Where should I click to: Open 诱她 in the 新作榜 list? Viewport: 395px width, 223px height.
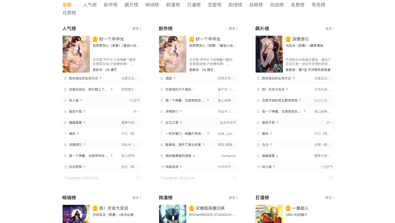[x=169, y=78]
